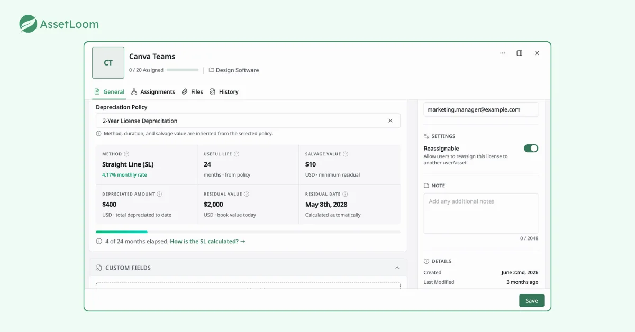Click the '0 / 2048' character counter
This screenshot has width=635, height=332.
click(x=529, y=238)
